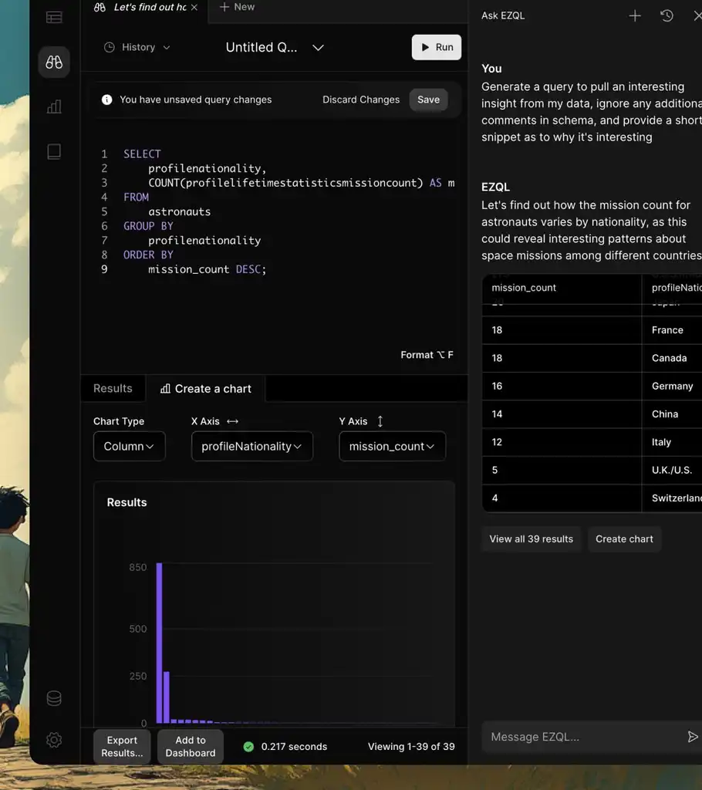The height and width of the screenshot is (790, 702).
Task: Select the binoculars query explorer icon
Action: click(54, 62)
